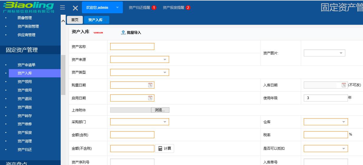Open calendar picker for 启用日期
The image size is (363, 165).
150,98
